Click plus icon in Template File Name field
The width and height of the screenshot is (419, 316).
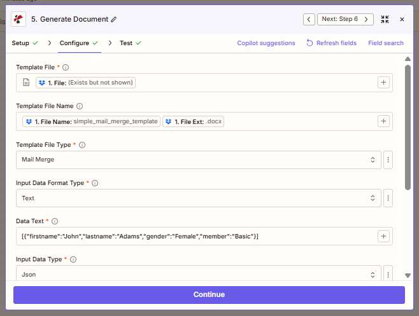pyautogui.click(x=383, y=121)
